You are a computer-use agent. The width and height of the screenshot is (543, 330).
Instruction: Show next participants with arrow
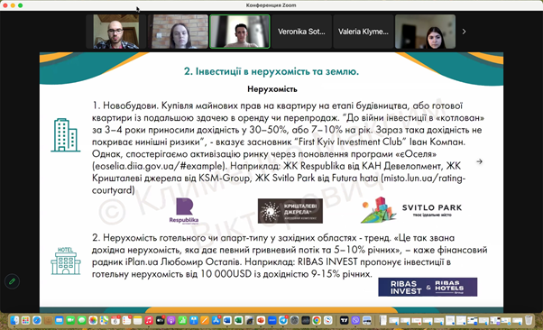(464, 32)
